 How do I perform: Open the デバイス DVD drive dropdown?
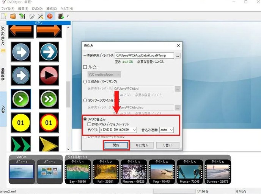pos(118,130)
